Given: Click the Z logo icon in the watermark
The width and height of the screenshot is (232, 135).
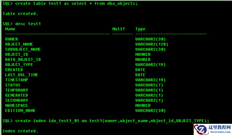Looking at the screenshot, I should [x=202, y=129].
